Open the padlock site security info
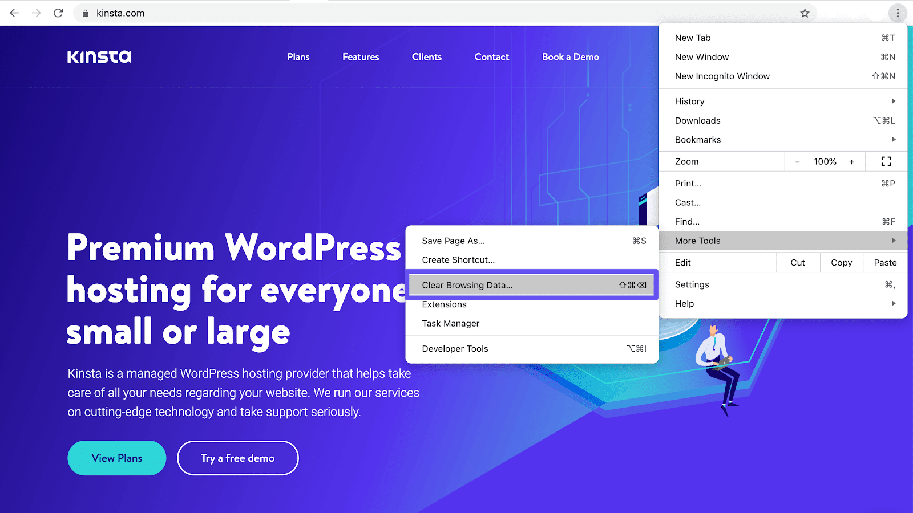The height and width of the screenshot is (513, 913). 84,13
